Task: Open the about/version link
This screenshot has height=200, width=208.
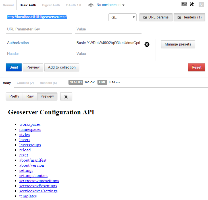Action: pyautogui.click(x=32, y=166)
